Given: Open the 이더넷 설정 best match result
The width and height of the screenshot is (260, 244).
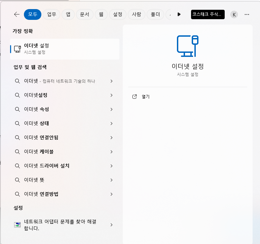Looking at the screenshot, I should [65, 49].
